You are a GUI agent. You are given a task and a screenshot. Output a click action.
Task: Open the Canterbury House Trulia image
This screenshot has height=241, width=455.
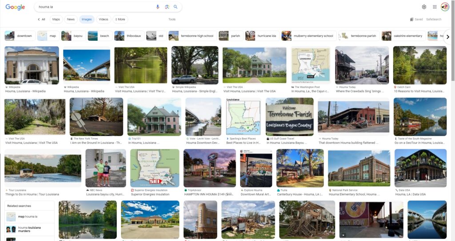300,168
